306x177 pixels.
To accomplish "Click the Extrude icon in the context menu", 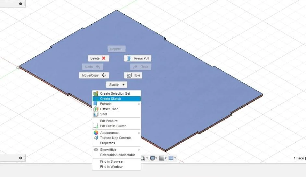I will [96, 104].
